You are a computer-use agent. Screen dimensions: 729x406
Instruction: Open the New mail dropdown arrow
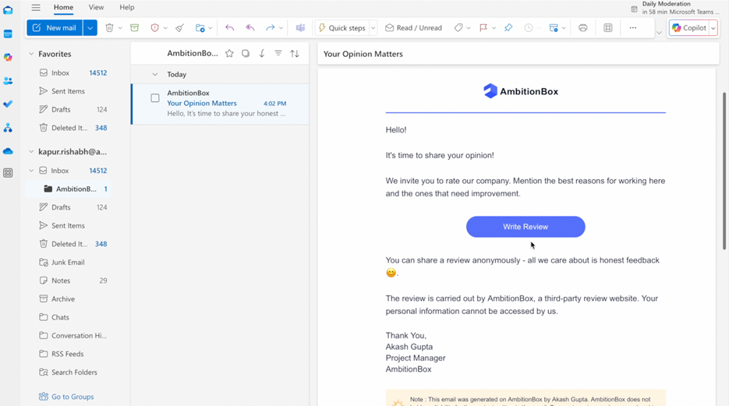pos(90,28)
